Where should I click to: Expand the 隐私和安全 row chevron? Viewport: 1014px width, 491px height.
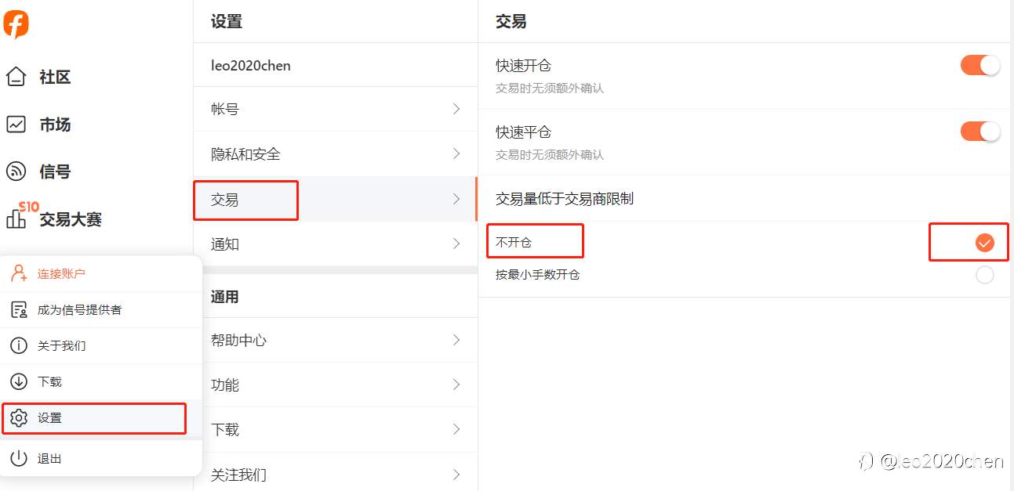tap(456, 154)
